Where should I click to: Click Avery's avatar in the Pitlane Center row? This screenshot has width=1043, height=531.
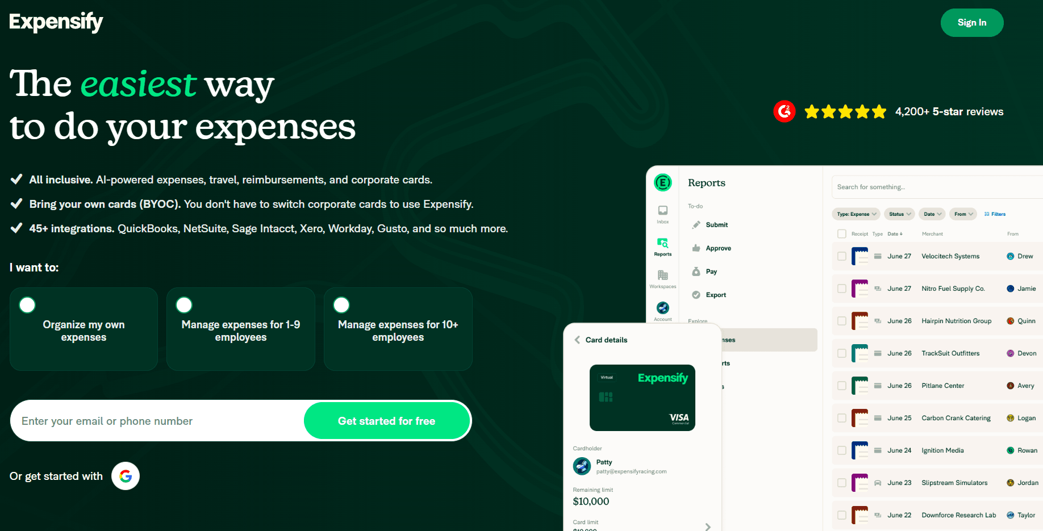[1011, 386]
